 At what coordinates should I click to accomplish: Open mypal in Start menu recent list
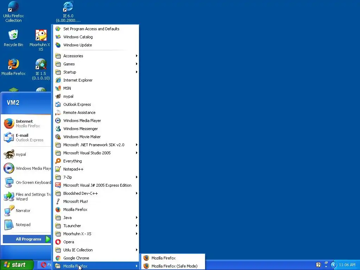[x=27, y=154]
